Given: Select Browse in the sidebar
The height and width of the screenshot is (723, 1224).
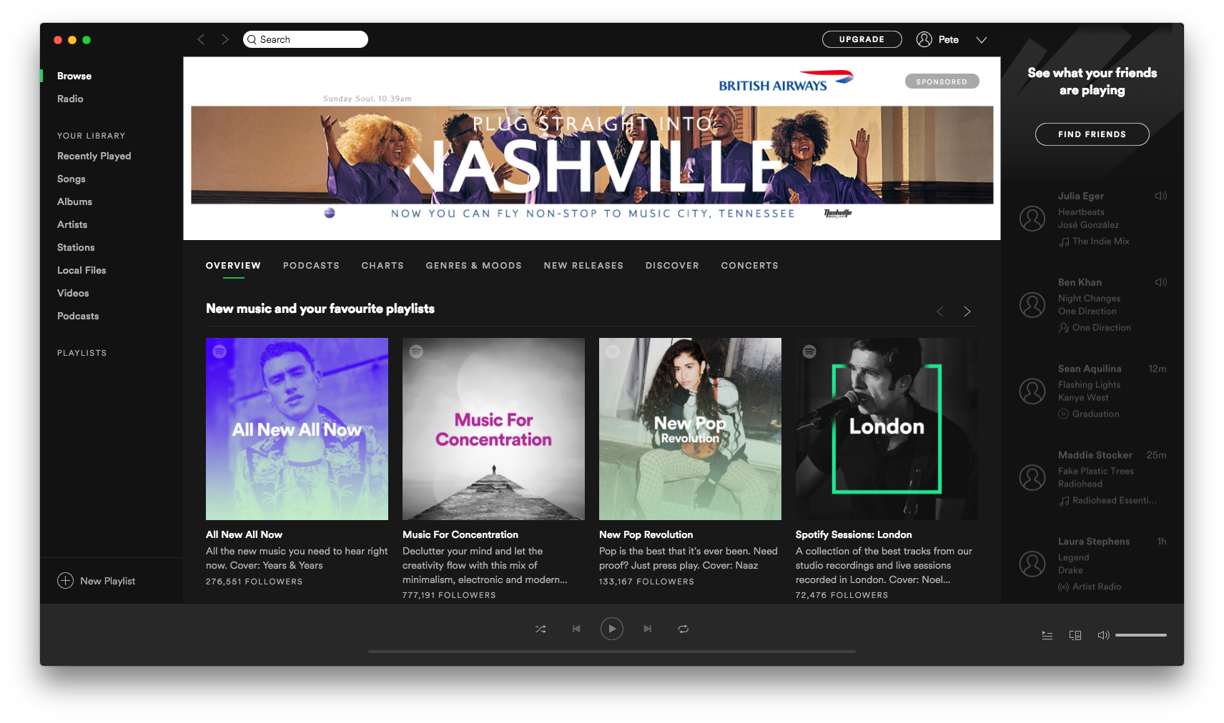Looking at the screenshot, I should click(74, 76).
